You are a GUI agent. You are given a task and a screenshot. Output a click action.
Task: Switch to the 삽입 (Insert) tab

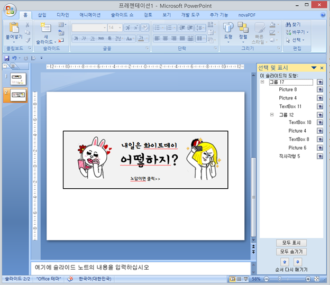[x=42, y=15]
